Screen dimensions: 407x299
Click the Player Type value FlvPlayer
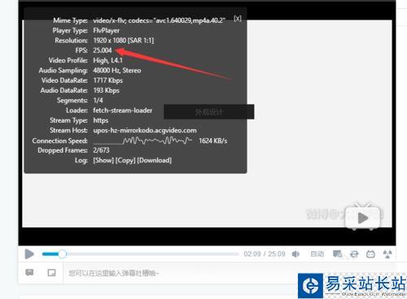tap(106, 31)
